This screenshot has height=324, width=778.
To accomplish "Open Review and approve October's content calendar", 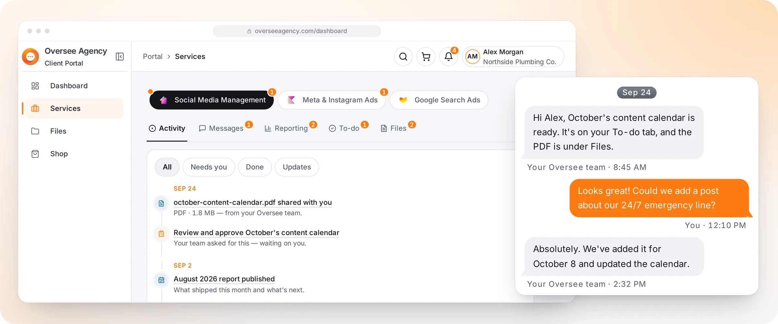I will (256, 233).
